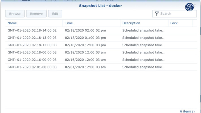
Task: Click description of the 02/01/2020 snapshot
Action: click(143, 67)
